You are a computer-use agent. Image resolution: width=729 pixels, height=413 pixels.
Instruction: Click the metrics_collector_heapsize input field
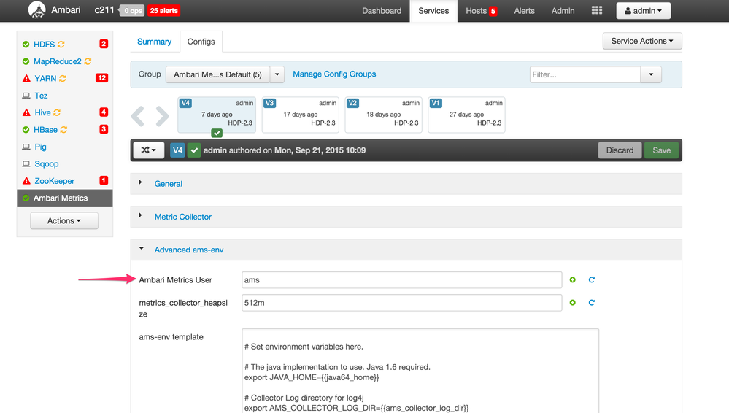coord(401,303)
